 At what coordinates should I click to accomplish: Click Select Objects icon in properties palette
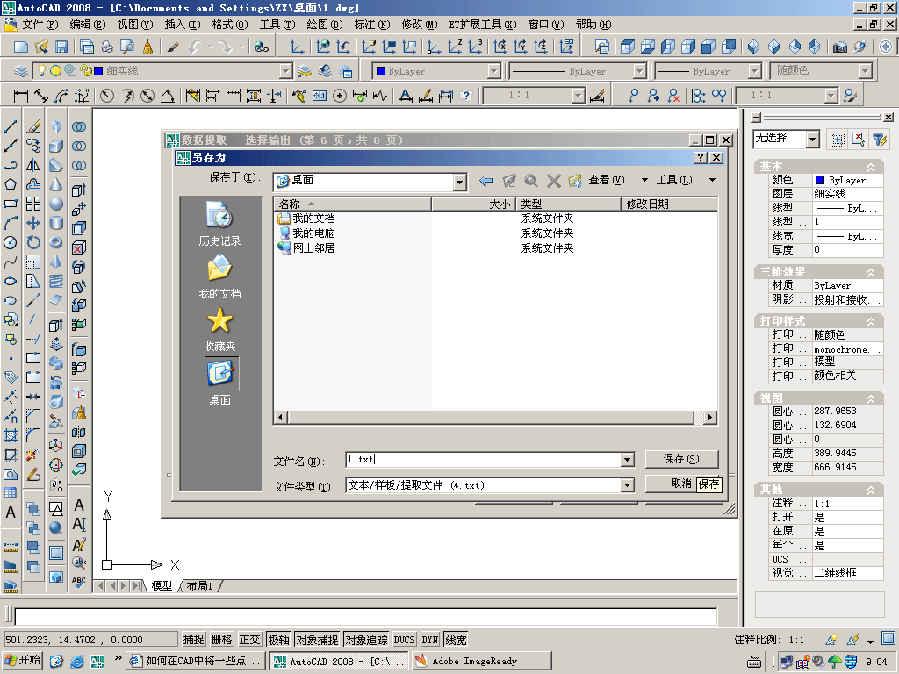pos(859,139)
